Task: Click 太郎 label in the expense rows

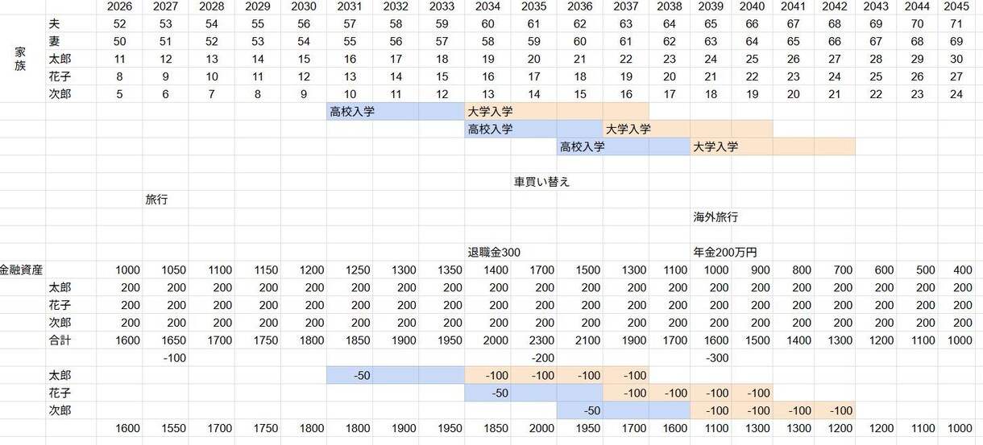Action: (60, 376)
